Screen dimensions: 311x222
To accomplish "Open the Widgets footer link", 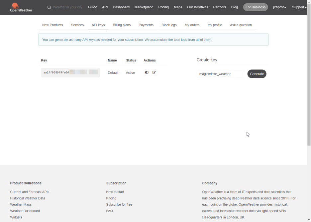I will pyautogui.click(x=16, y=217).
